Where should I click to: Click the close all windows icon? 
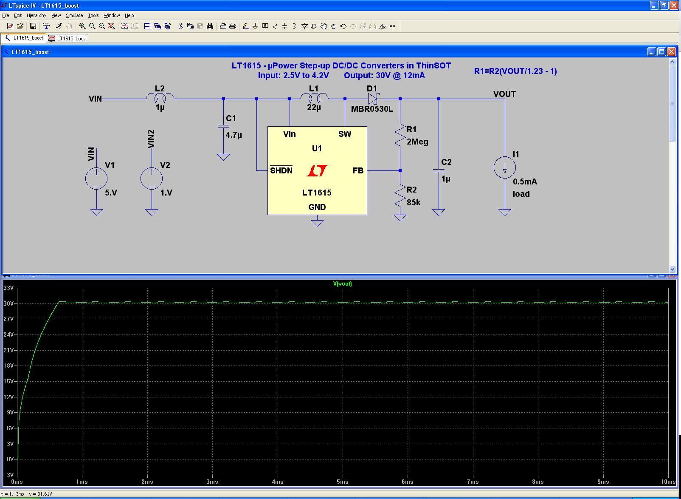pyautogui.click(x=167, y=26)
